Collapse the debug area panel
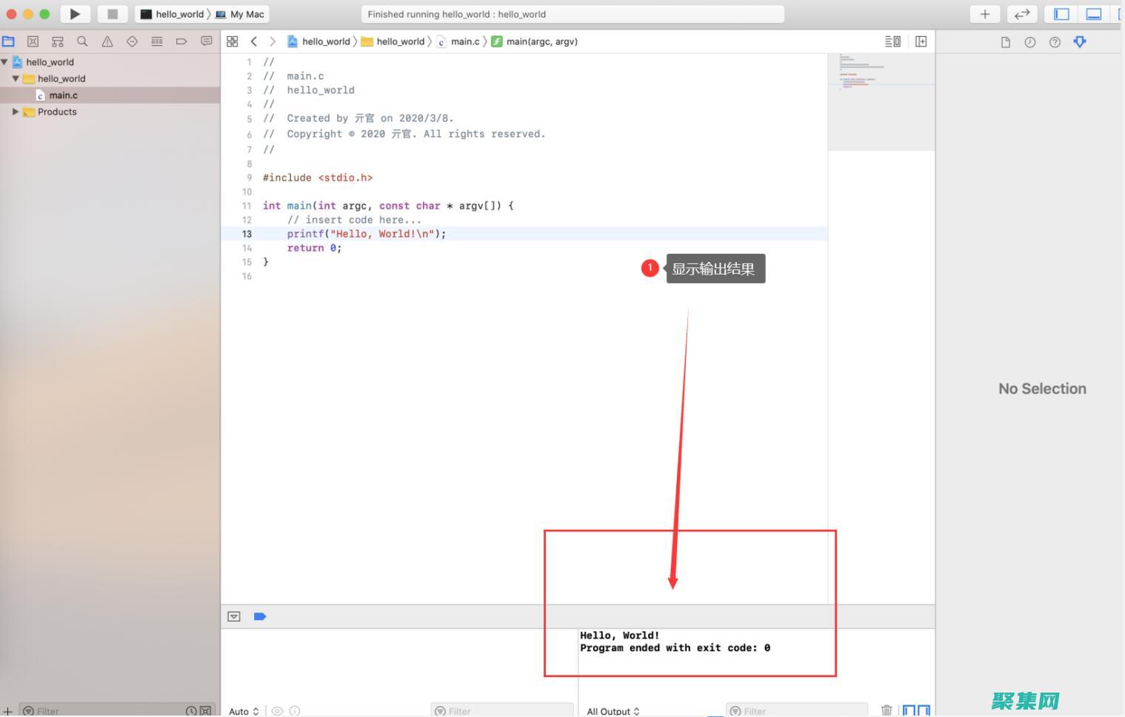1125x717 pixels. (x=234, y=616)
